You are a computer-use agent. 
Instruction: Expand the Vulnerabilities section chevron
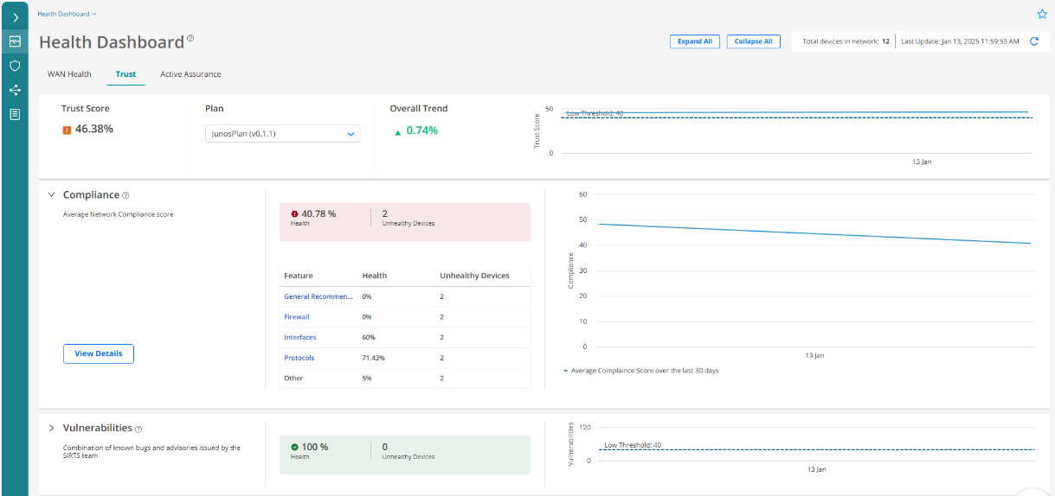click(x=51, y=428)
